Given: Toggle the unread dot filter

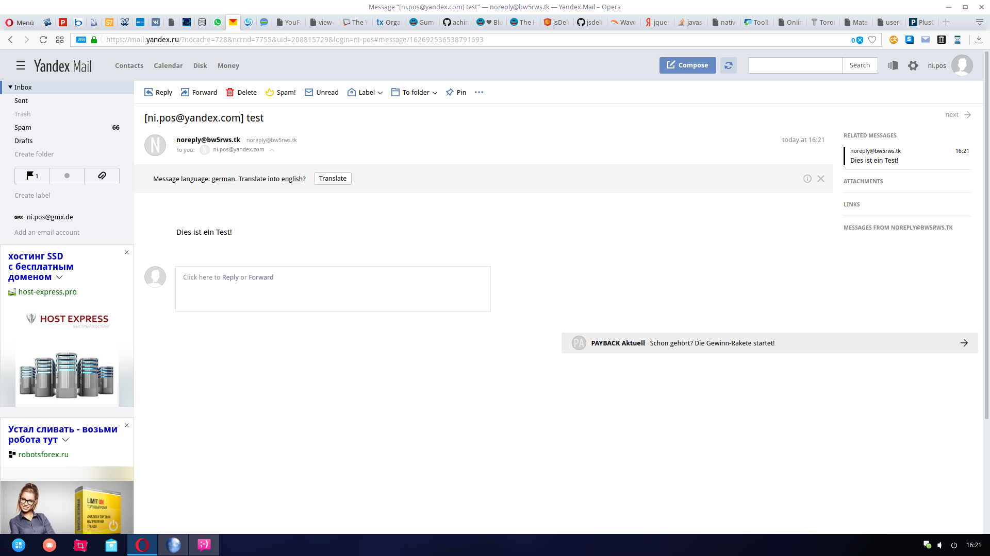Looking at the screenshot, I should 67,176.
